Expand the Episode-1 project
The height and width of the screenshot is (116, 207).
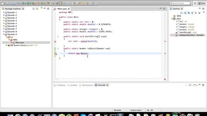coord(4,12)
